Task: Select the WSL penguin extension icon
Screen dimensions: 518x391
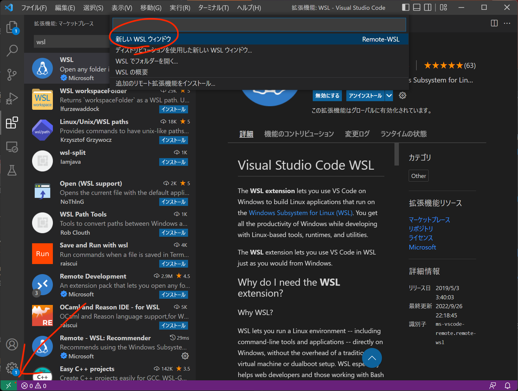Action: coord(42,68)
